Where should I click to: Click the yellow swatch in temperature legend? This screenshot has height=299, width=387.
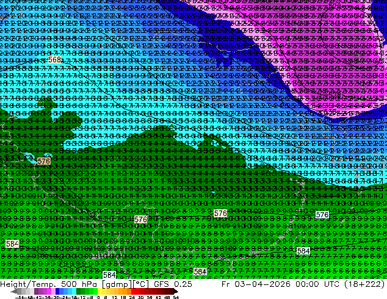[99, 291]
